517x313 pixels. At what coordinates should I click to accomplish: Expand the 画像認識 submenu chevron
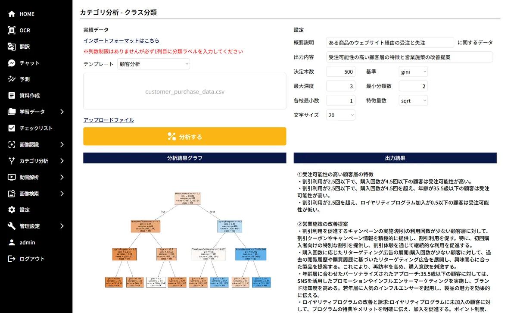point(62,144)
